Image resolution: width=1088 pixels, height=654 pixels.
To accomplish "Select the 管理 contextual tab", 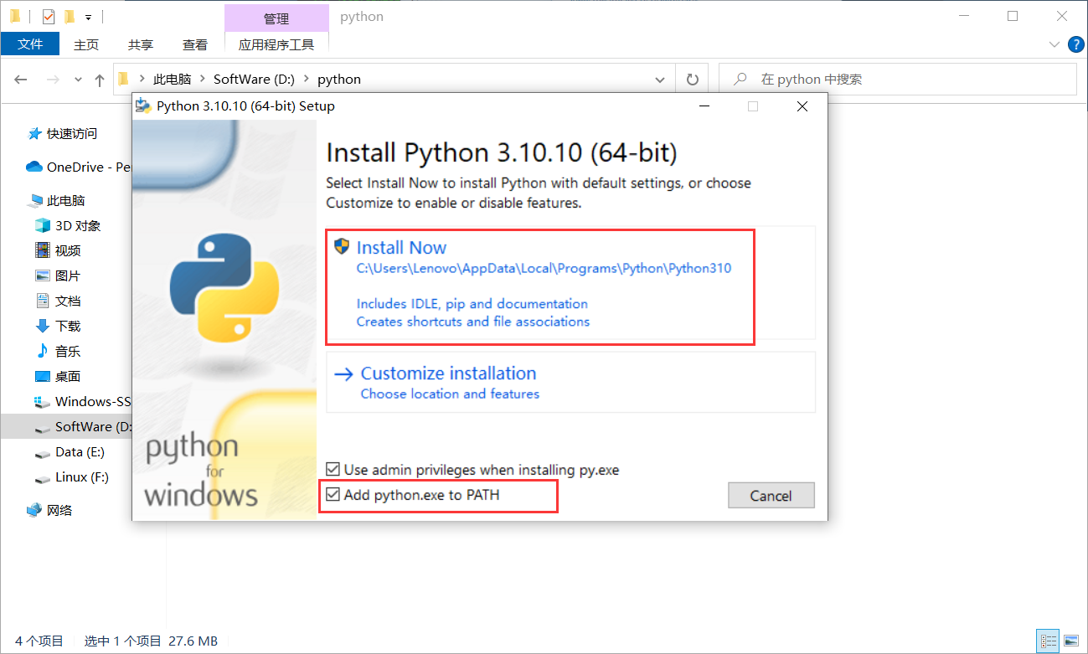I will click(x=276, y=18).
